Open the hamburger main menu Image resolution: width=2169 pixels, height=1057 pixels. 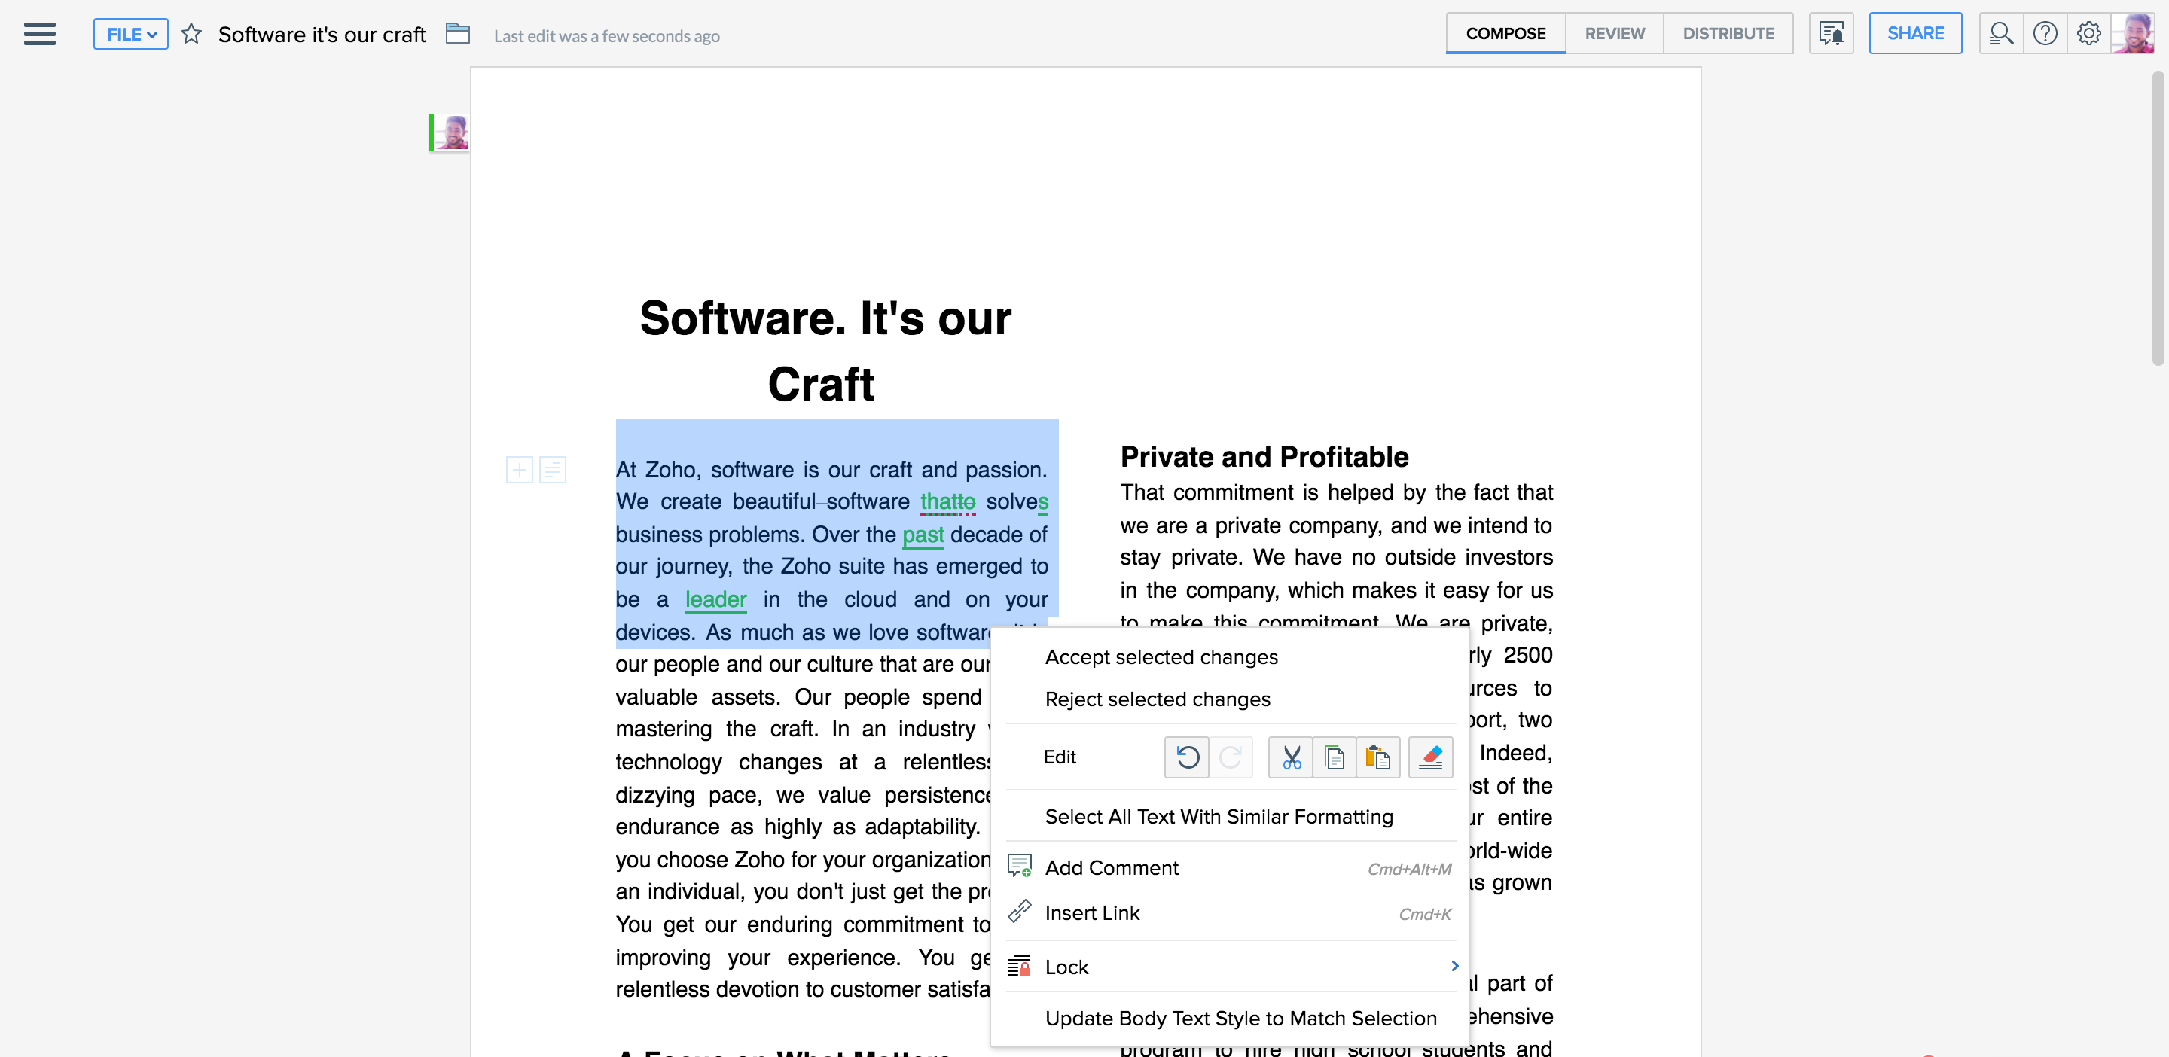tap(40, 34)
